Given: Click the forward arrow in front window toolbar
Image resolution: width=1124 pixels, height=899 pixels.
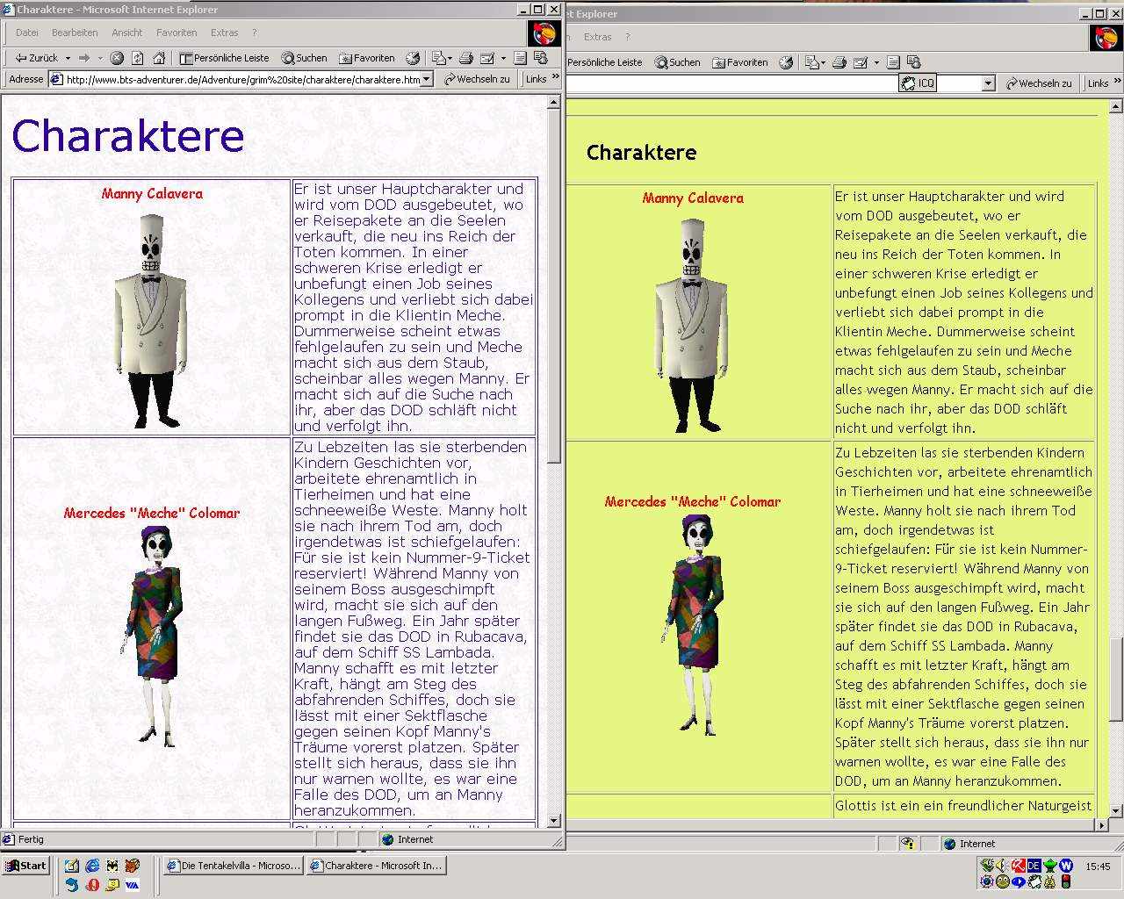Looking at the screenshot, I should coord(84,58).
